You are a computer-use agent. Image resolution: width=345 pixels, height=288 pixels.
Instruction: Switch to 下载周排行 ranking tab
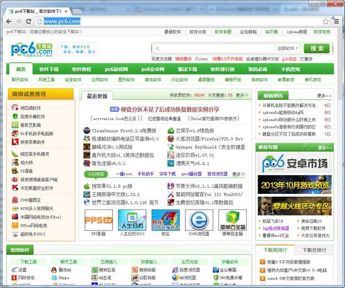click(x=275, y=250)
